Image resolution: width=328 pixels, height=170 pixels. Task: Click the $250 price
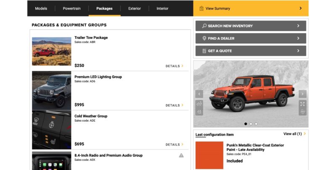tap(79, 65)
